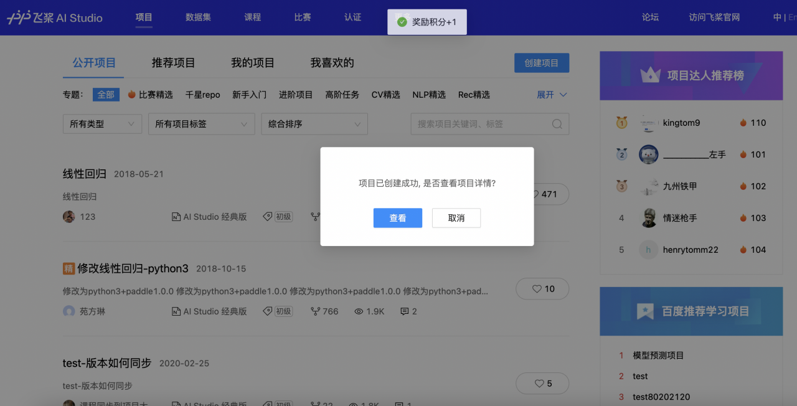The height and width of the screenshot is (406, 797).
Task: Switch to the 我的项目 tab
Action: pos(253,63)
